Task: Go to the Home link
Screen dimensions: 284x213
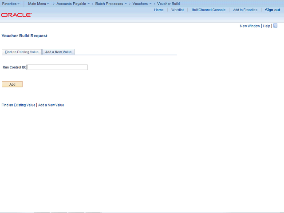Action: 159,10
